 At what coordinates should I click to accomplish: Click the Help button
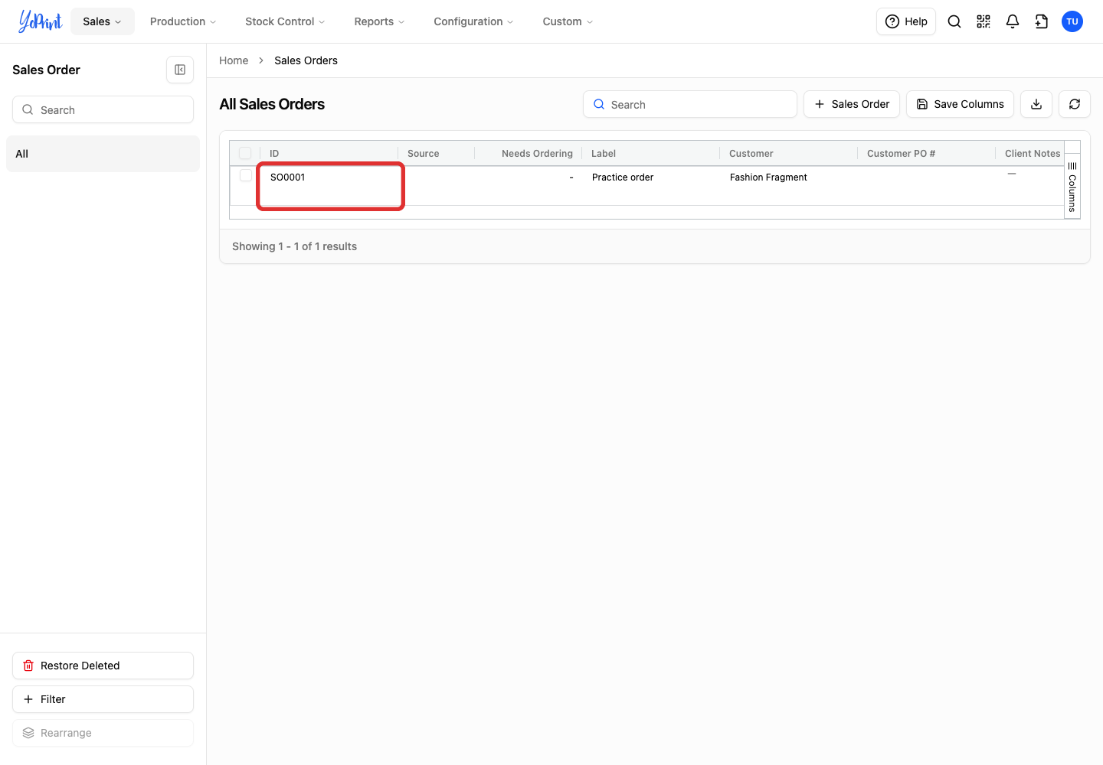click(906, 21)
